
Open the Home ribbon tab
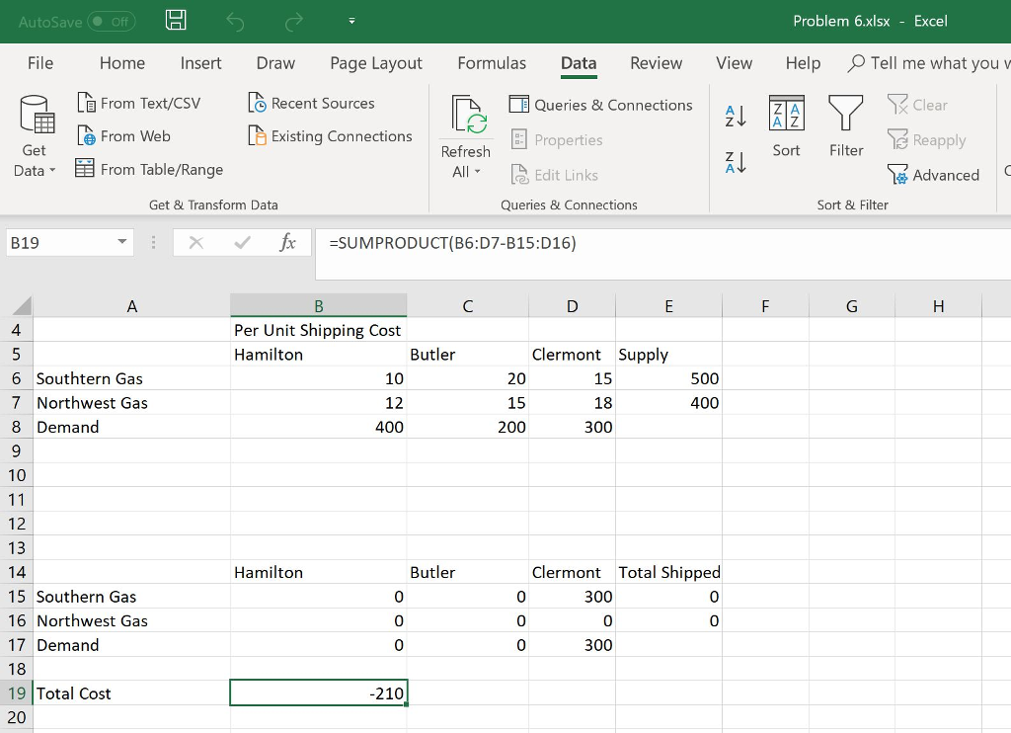pos(121,62)
